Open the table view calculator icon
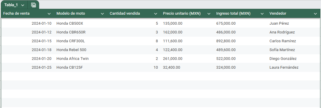The width and height of the screenshot is (321, 108). coord(34,5)
